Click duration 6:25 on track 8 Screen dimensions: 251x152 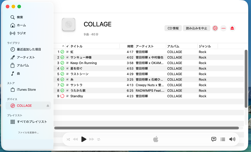tap(130, 90)
